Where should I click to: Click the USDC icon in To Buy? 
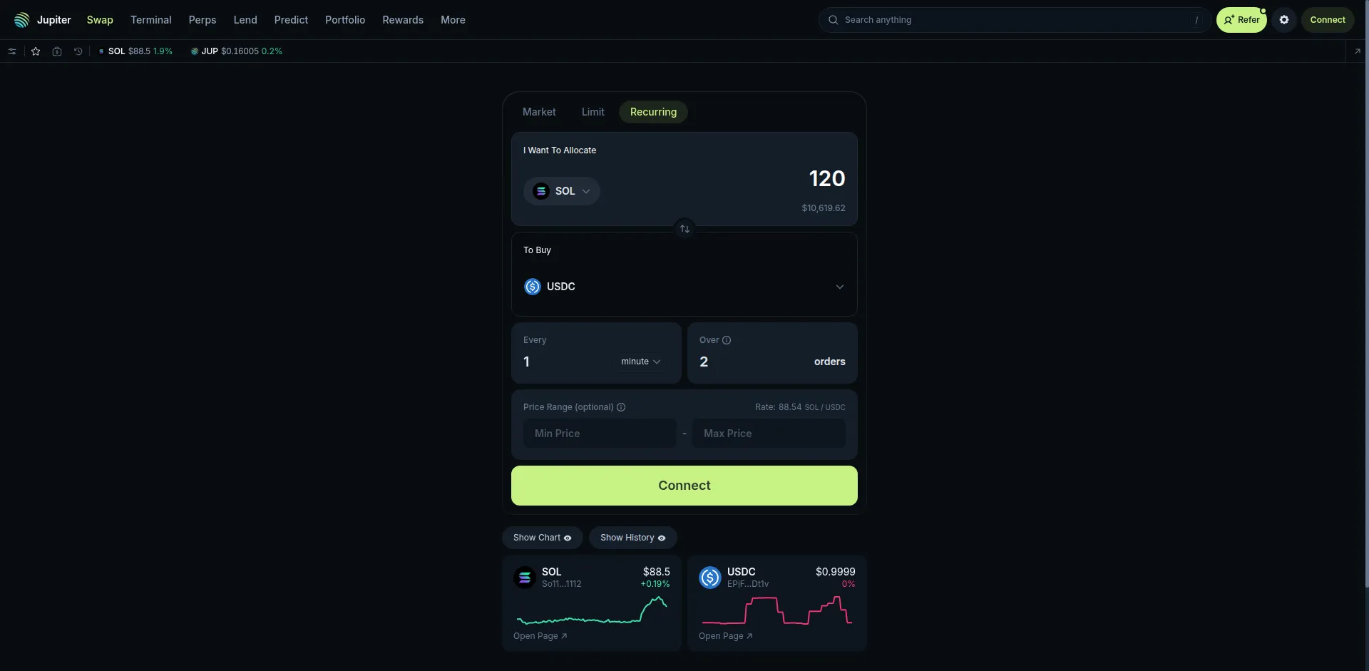pyautogui.click(x=533, y=287)
